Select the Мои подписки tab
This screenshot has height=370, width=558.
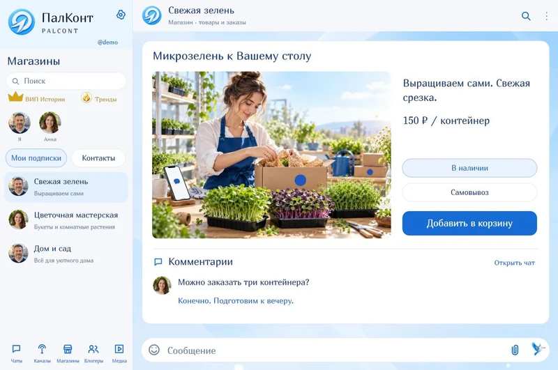(x=36, y=157)
